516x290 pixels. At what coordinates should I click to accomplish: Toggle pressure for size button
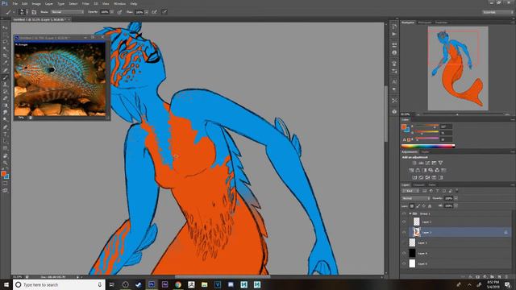pyautogui.click(x=164, y=12)
